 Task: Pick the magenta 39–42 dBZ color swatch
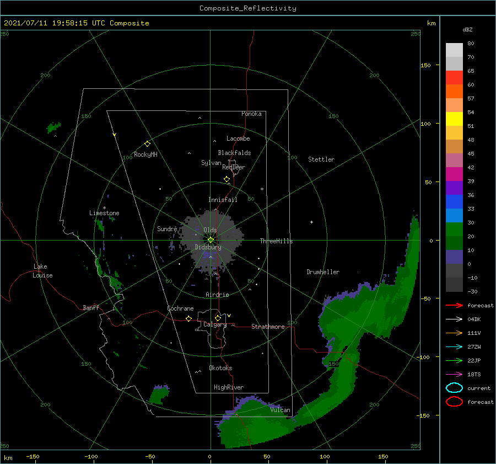tap(454, 174)
